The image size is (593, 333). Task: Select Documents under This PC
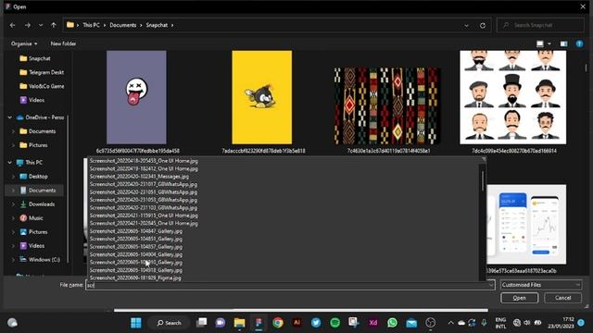click(37, 191)
